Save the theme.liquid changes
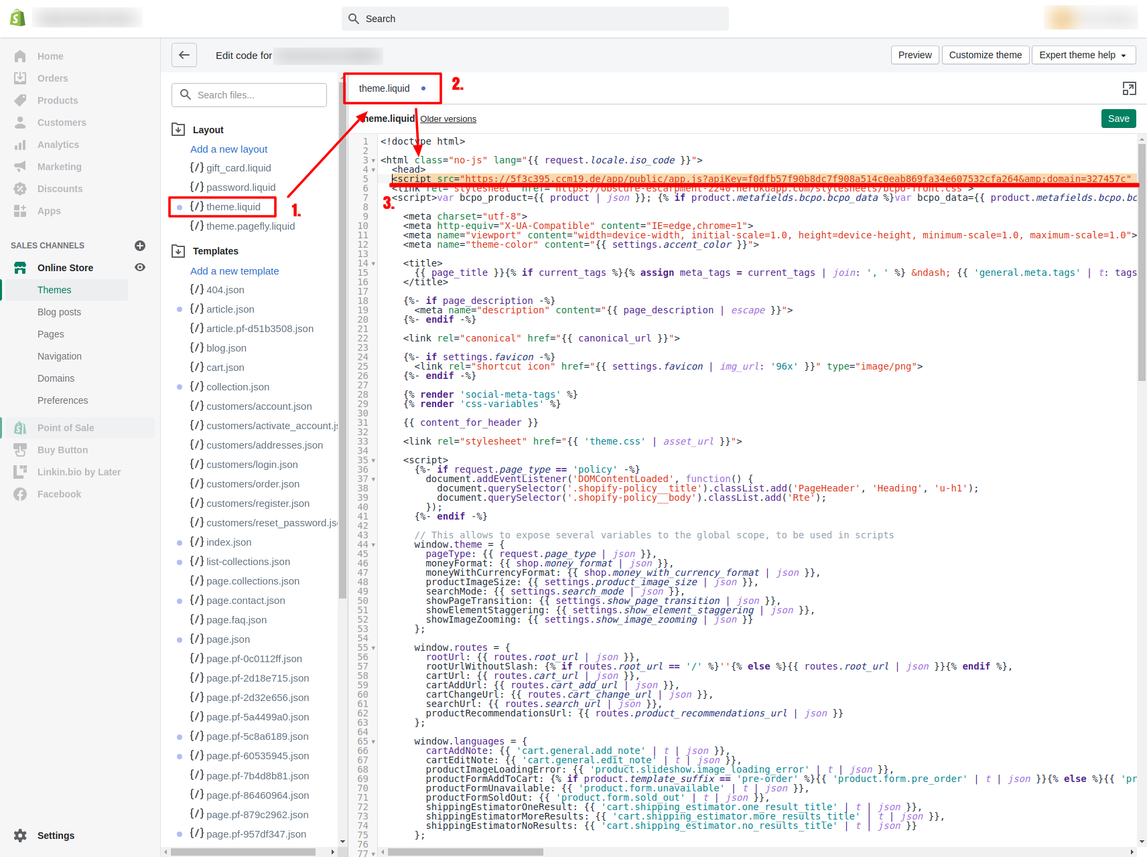 pyautogui.click(x=1118, y=119)
